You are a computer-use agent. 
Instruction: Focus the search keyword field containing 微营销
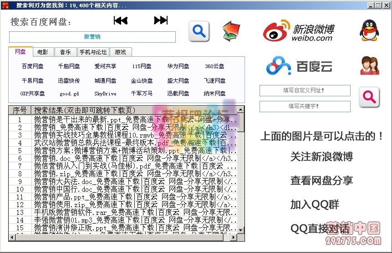pyautogui.click(x=92, y=37)
